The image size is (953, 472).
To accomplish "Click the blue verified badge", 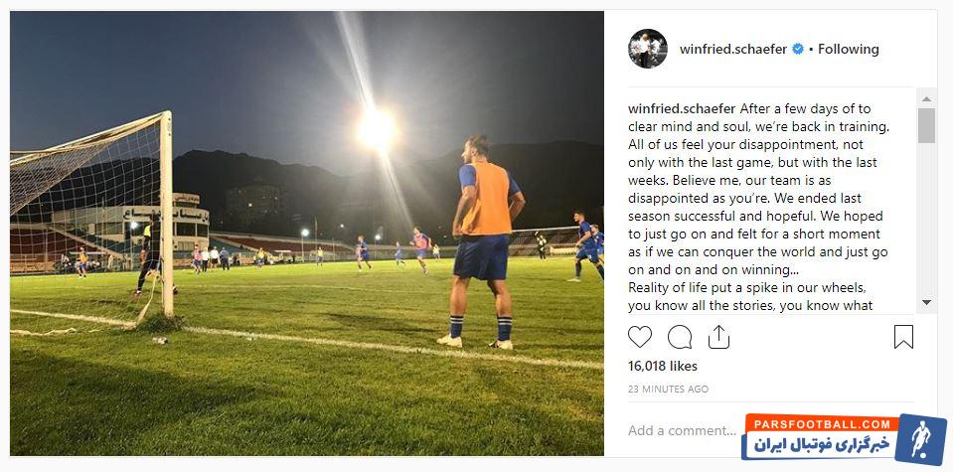I will tap(797, 49).
